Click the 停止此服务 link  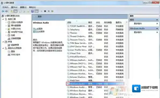point(38,29)
